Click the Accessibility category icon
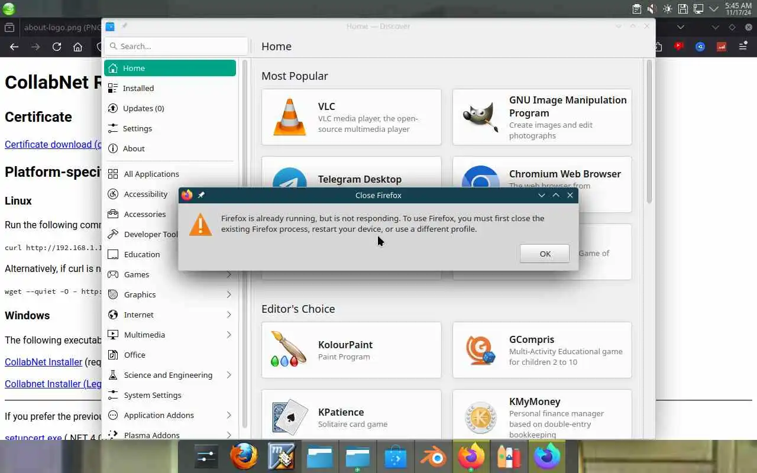The image size is (757, 473). click(113, 194)
